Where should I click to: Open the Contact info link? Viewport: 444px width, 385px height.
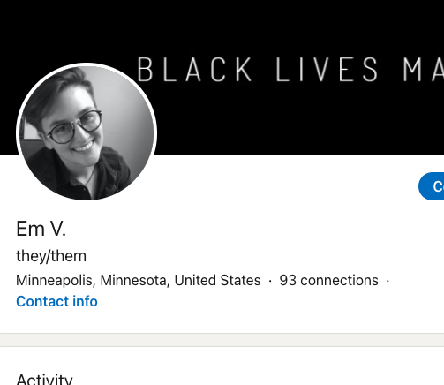pyautogui.click(x=56, y=301)
